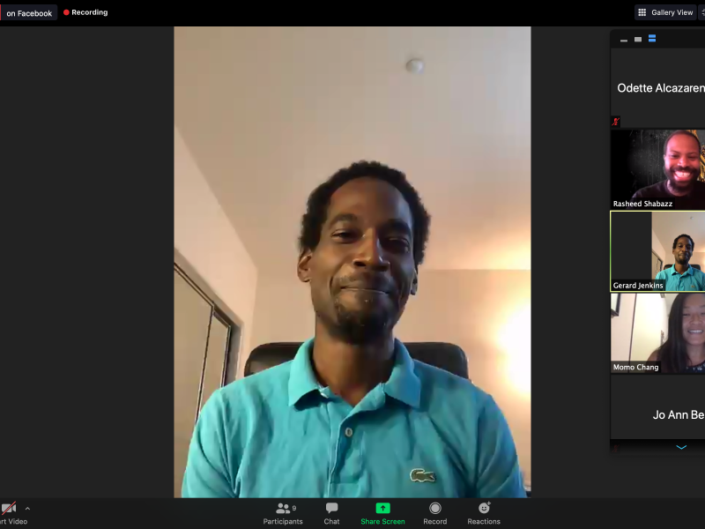The image size is (705, 529).
Task: Select the blue thumbnail strip view icon
Action: coord(652,39)
